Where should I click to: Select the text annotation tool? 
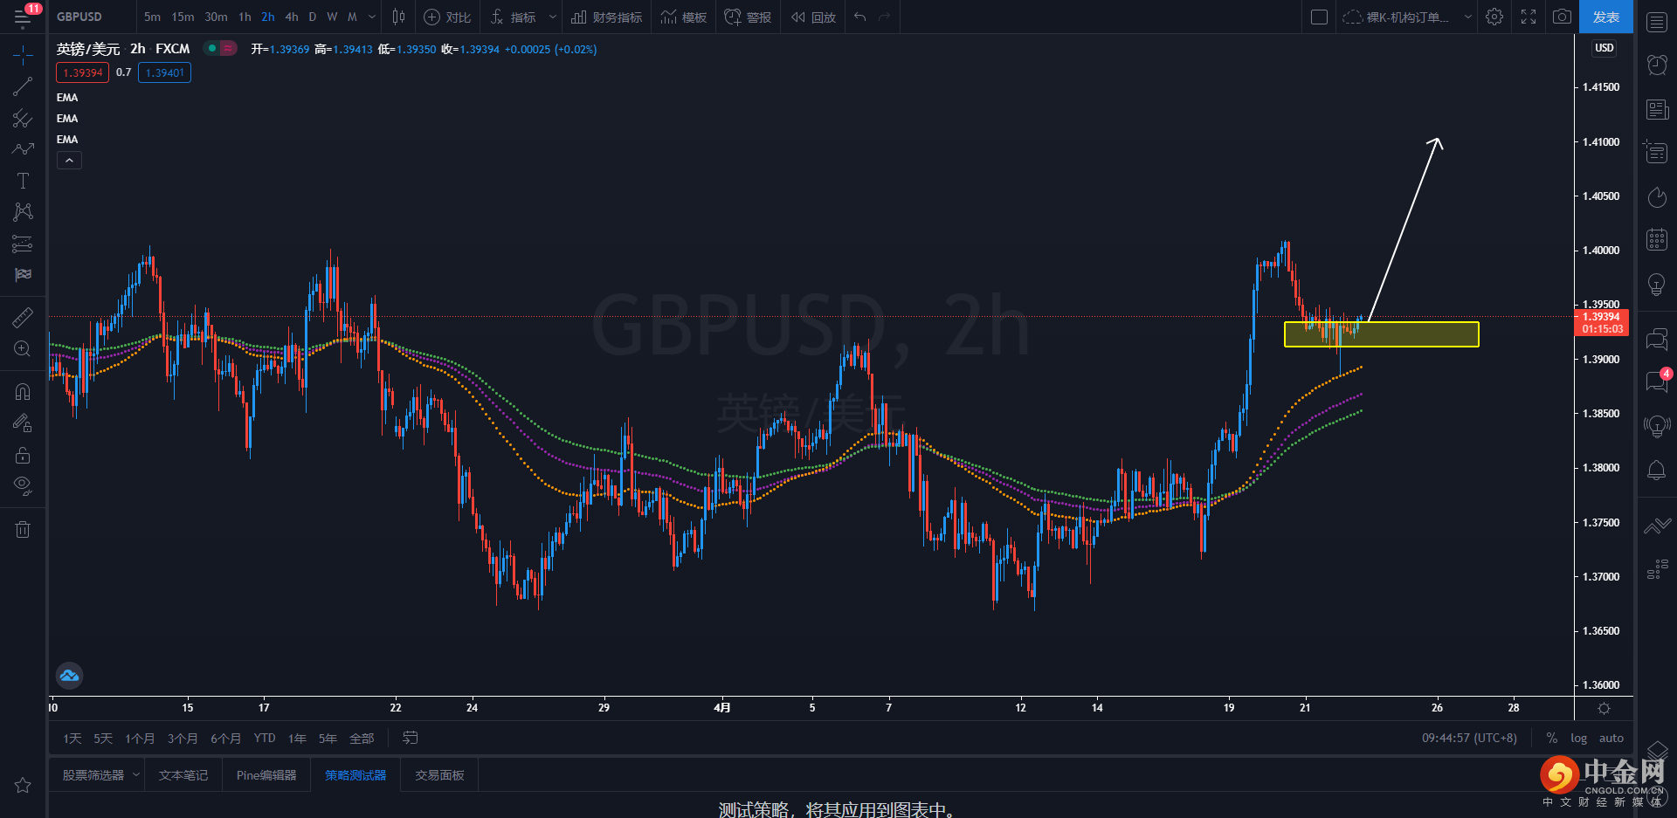(23, 181)
